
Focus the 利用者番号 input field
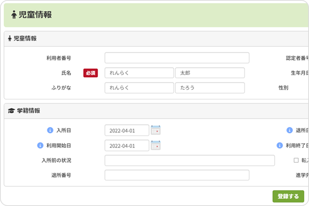(x=177, y=58)
